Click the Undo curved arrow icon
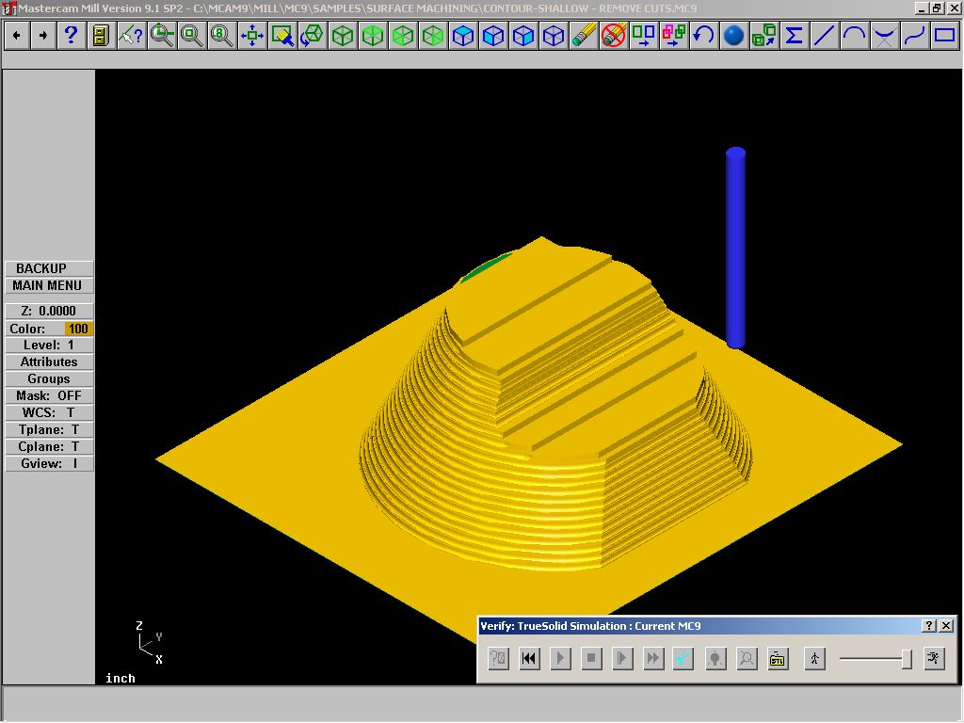The image size is (964, 723). [x=703, y=36]
